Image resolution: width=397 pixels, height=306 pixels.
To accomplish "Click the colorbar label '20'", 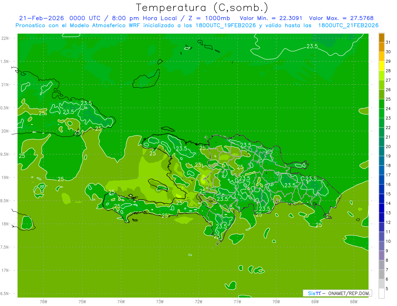I will 388,147.
